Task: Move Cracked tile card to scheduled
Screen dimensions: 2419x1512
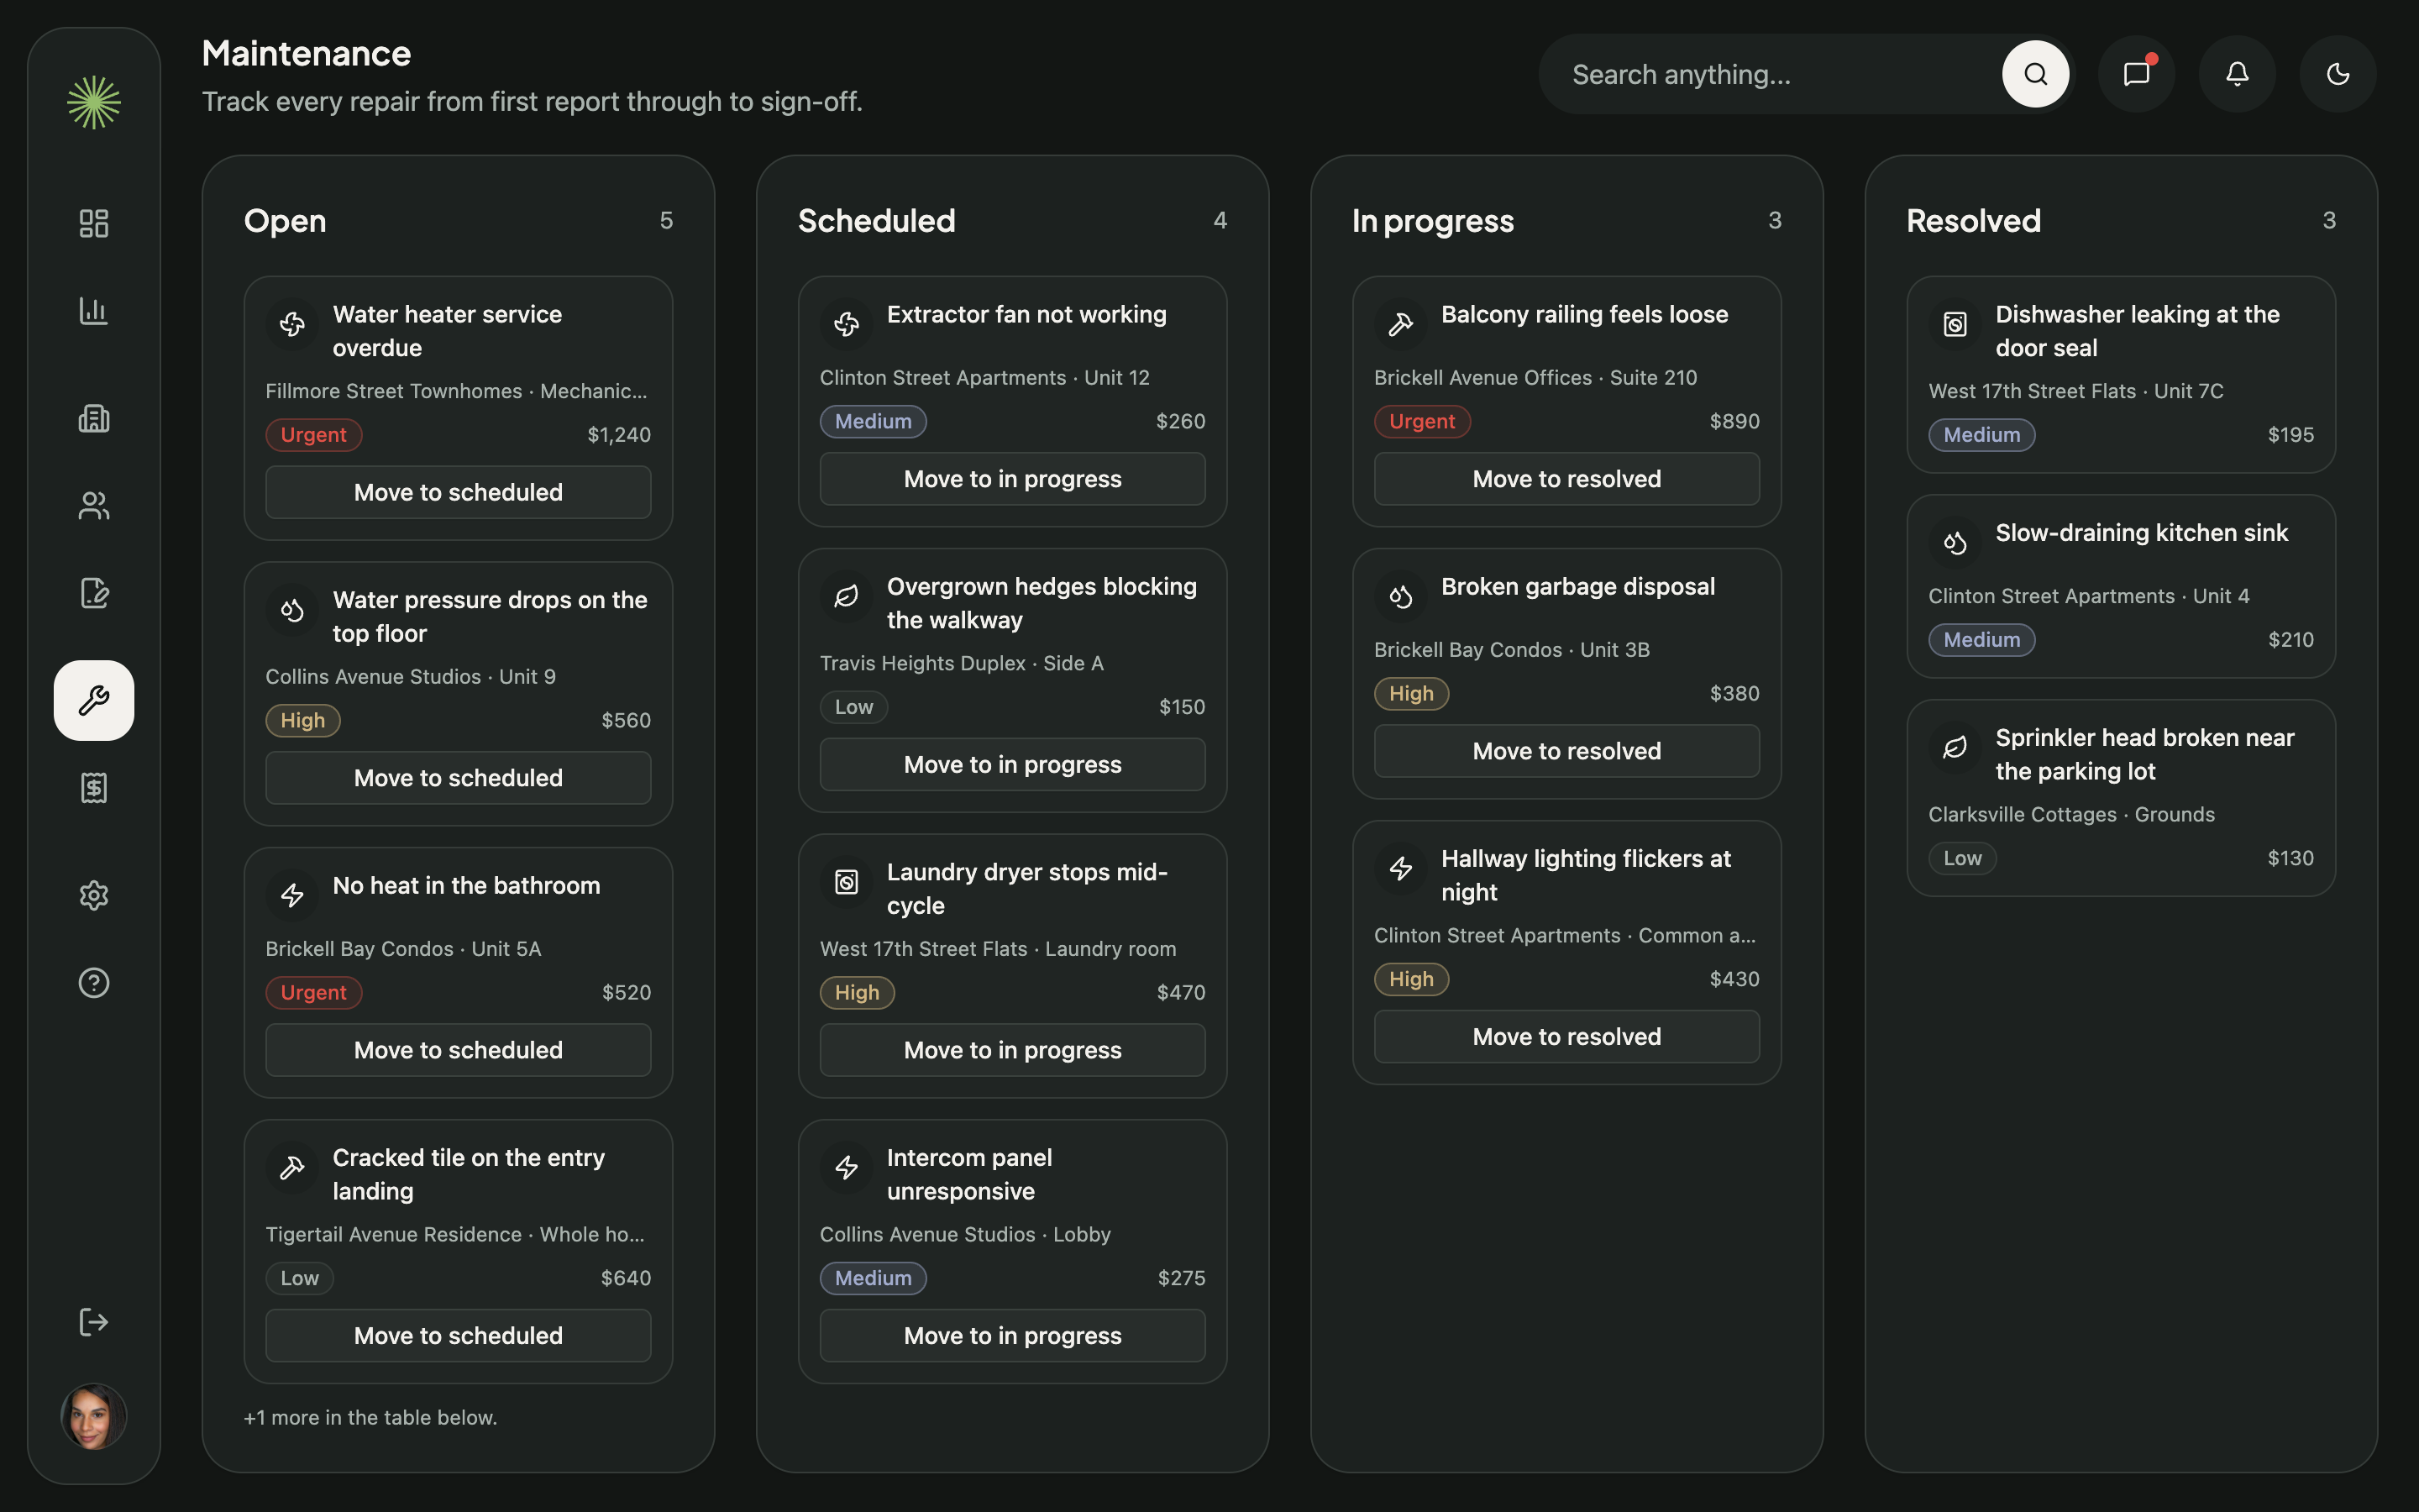Action: click(x=459, y=1335)
